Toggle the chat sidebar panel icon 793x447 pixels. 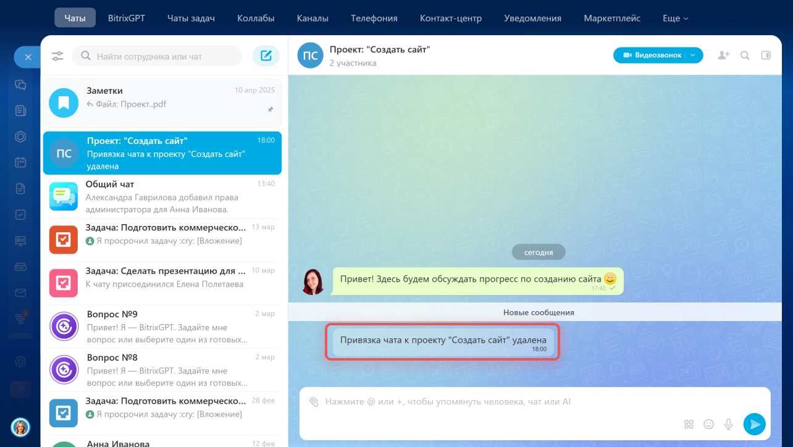[x=766, y=56]
